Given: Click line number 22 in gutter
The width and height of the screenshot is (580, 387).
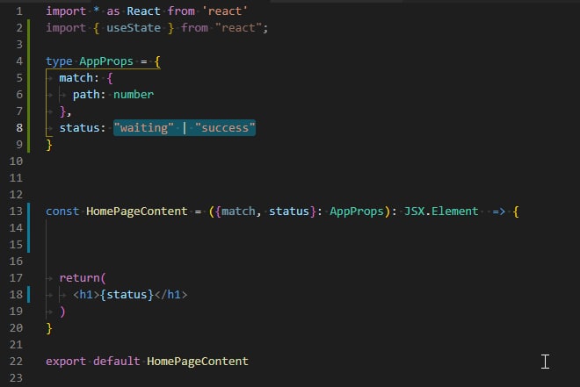Looking at the screenshot, I should [16, 362].
